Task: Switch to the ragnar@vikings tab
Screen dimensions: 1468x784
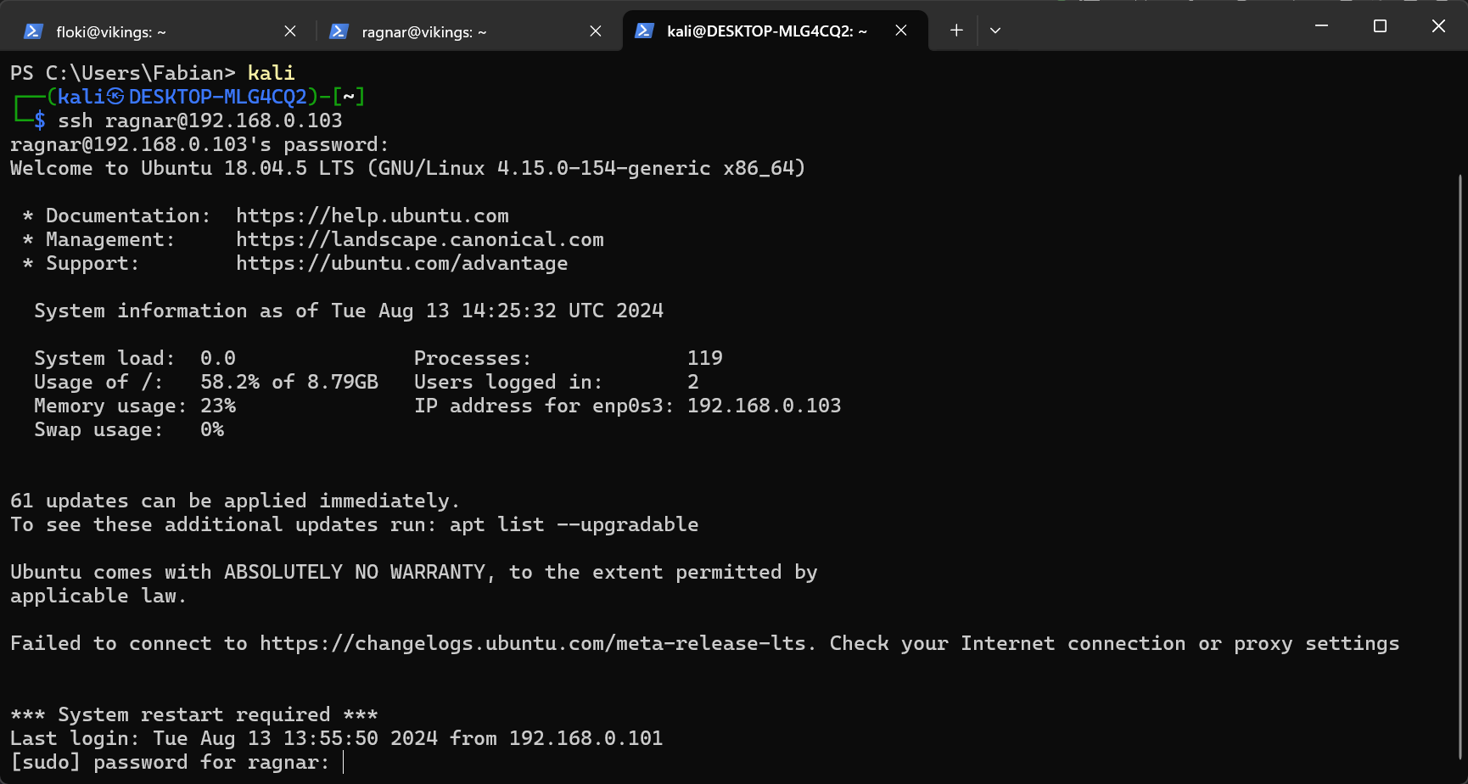Action: pyautogui.click(x=467, y=31)
